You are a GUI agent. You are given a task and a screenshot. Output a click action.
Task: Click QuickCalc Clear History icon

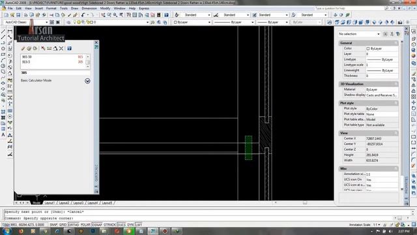[x=29, y=48]
